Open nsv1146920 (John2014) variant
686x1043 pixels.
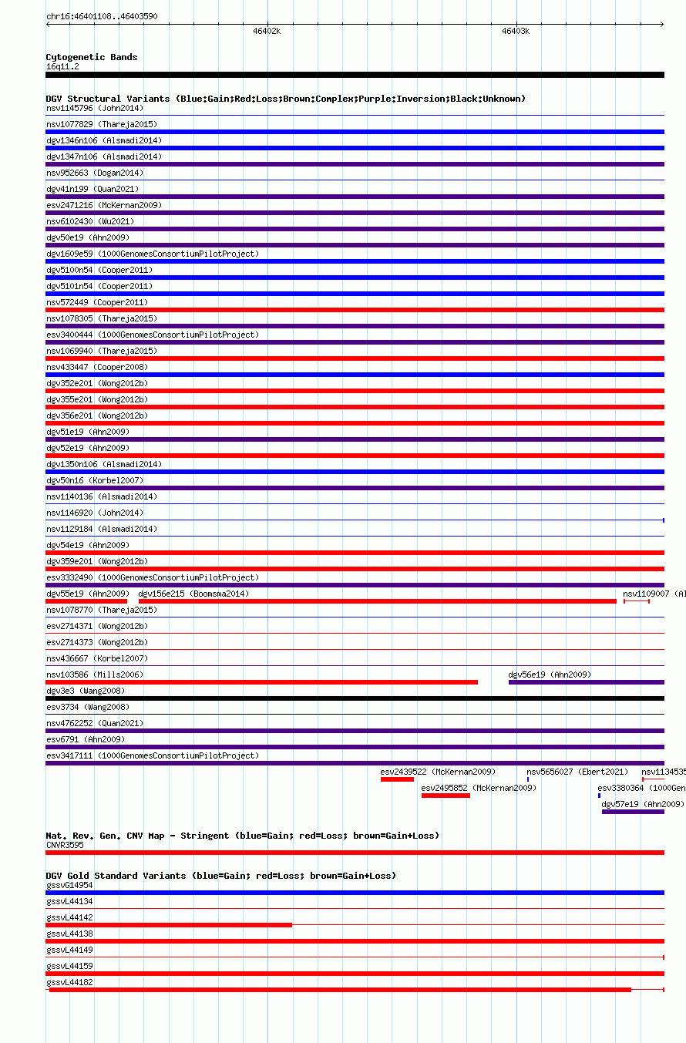coord(95,513)
